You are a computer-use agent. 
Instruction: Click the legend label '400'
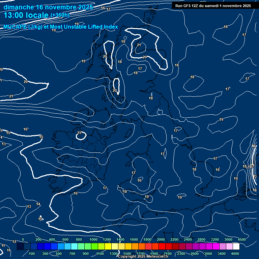coord(52,239)
